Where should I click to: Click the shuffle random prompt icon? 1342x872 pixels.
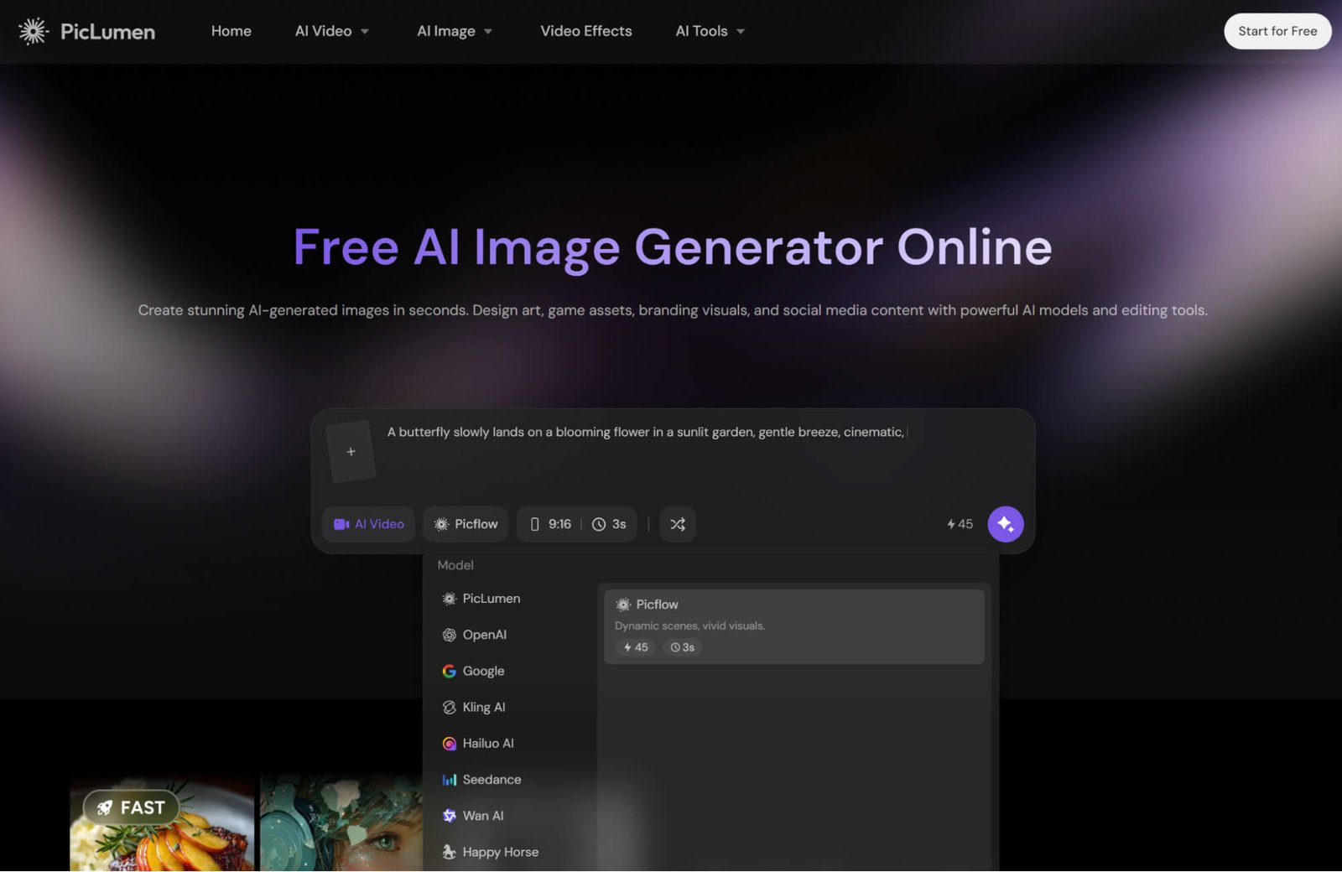[678, 524]
